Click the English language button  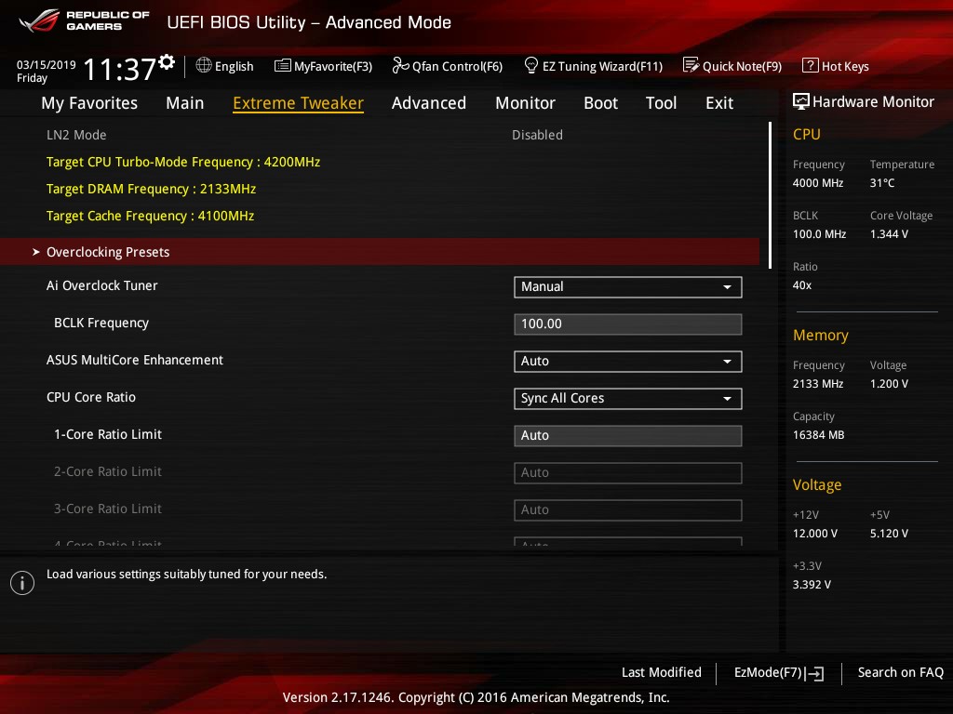click(225, 66)
